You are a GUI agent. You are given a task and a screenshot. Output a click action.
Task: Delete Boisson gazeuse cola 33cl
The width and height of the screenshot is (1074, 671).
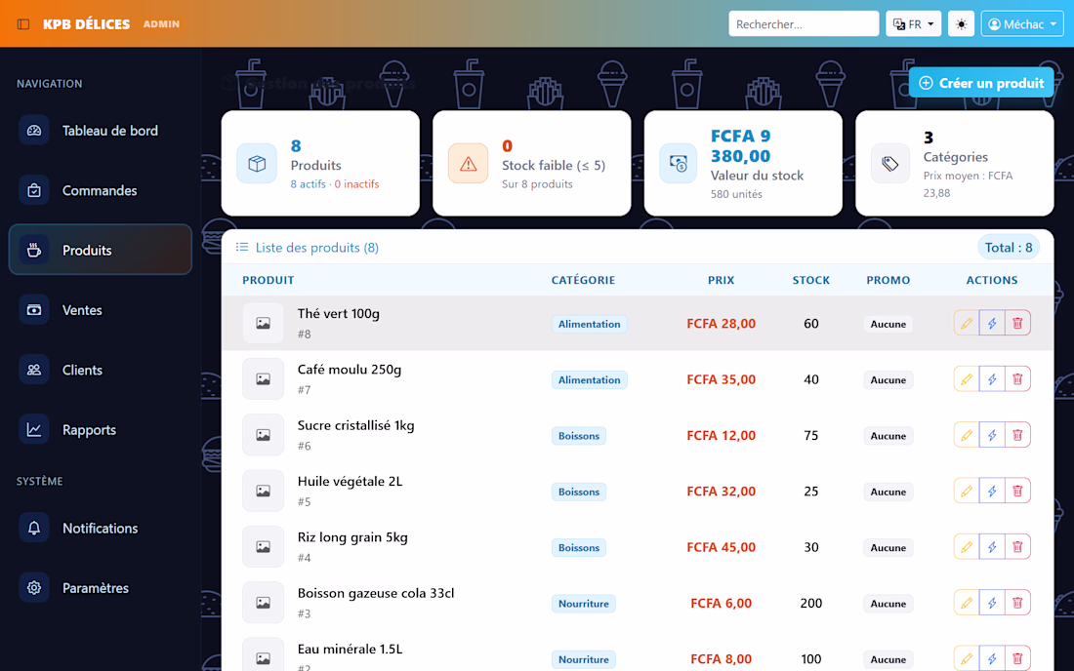pyautogui.click(x=1017, y=603)
